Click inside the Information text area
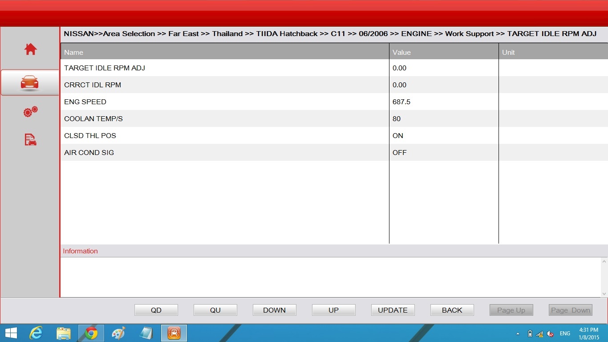Screen dimensions: 608x342 (x=331, y=277)
